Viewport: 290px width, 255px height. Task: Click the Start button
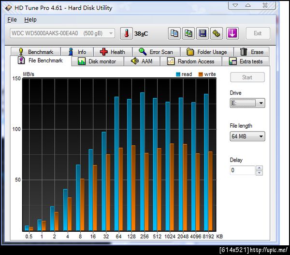point(247,77)
